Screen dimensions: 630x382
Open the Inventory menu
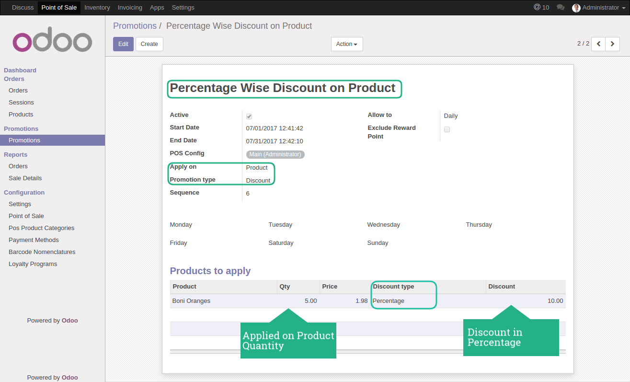(97, 8)
